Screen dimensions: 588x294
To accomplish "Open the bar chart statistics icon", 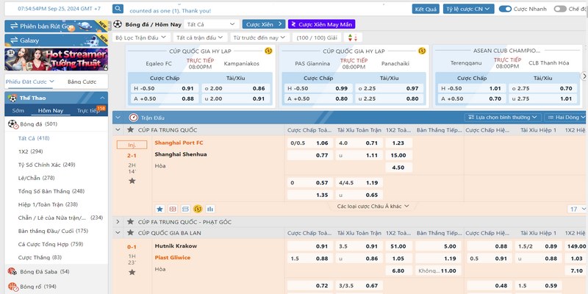I will click(210, 209).
